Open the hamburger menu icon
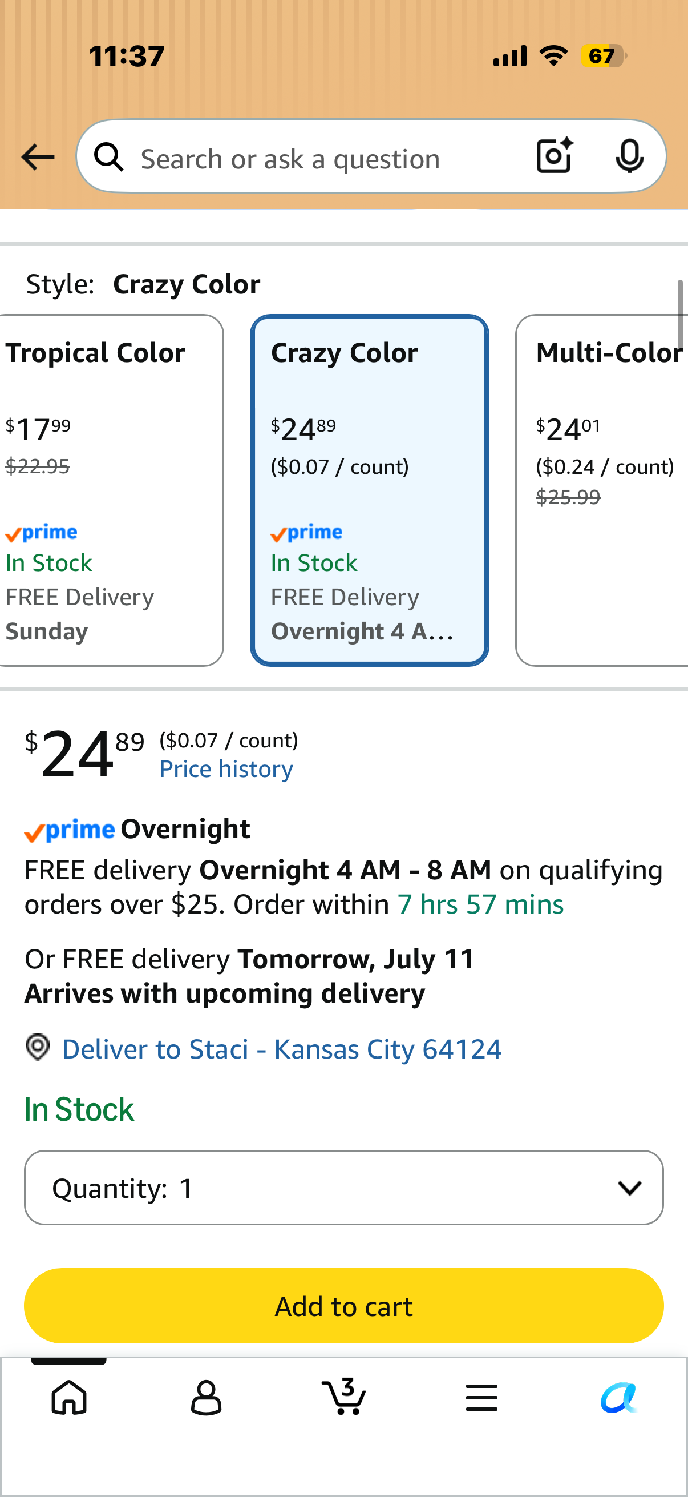688x1497 pixels. tap(481, 1398)
